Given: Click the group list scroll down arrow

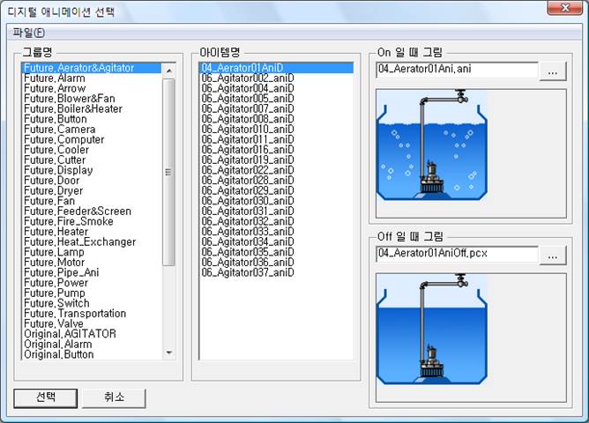Looking at the screenshot, I should (x=169, y=352).
